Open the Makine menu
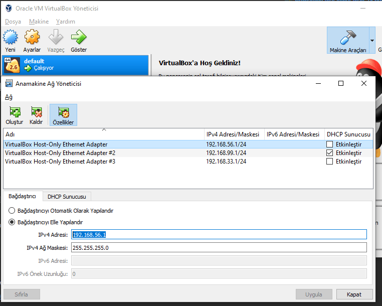Viewport: 382px width, 306px height. [39, 22]
